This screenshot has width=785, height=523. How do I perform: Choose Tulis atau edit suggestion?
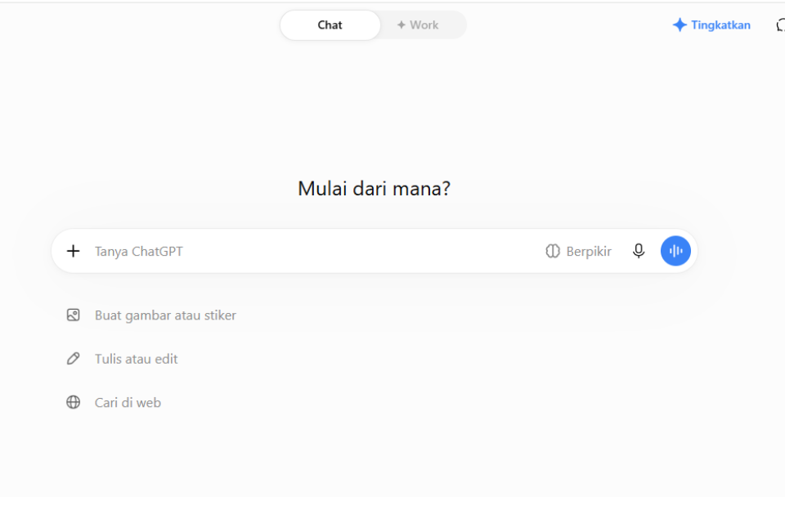tap(122, 359)
